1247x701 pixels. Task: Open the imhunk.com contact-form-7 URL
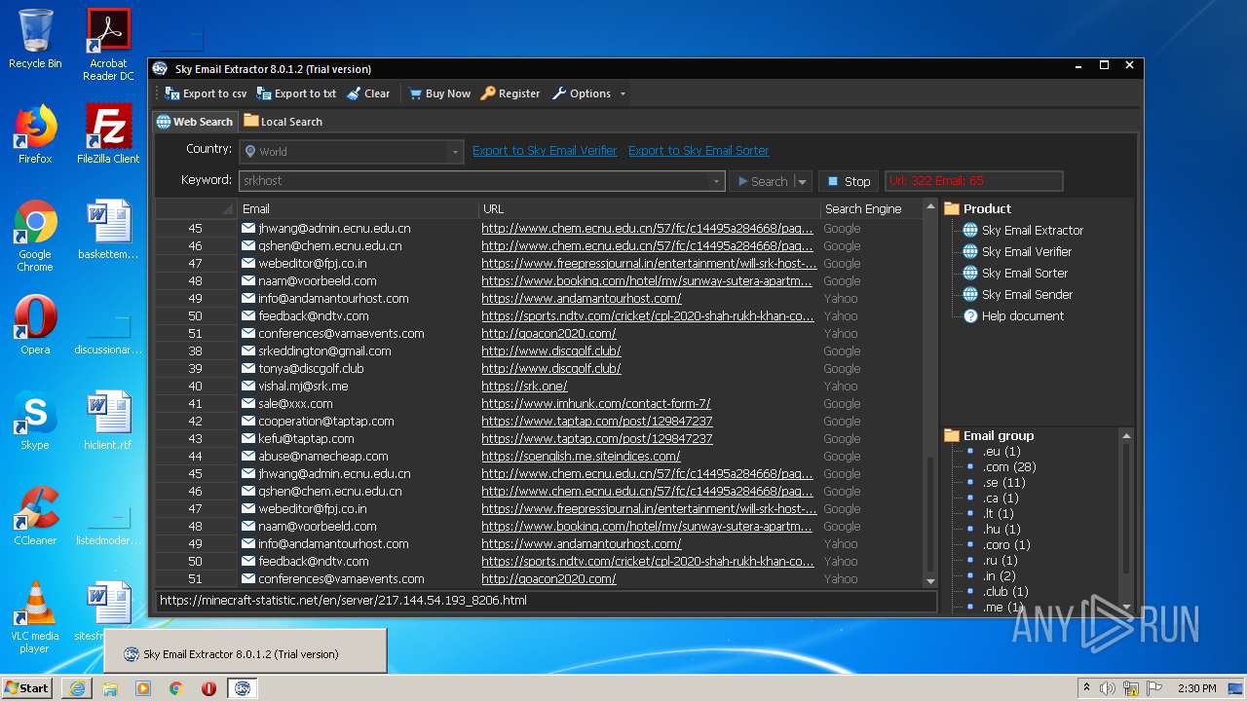tap(595, 404)
